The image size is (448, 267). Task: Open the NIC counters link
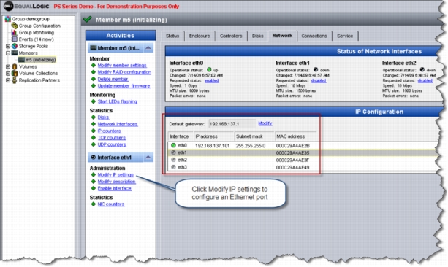(111, 204)
